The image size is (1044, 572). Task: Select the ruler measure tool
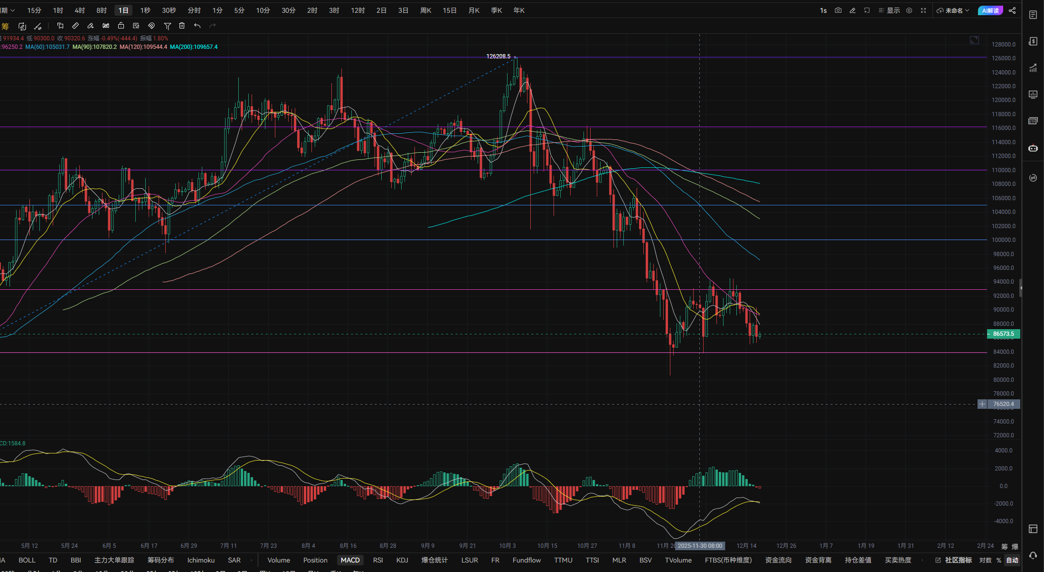point(75,26)
